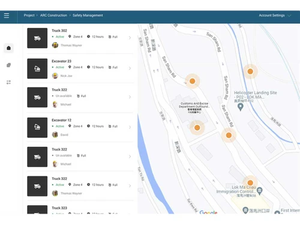Select the home sidebar icon
This screenshot has height=225, width=300.
click(8, 48)
